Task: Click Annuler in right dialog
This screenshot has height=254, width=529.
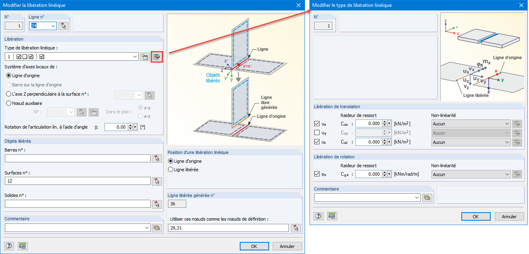Action: [x=509, y=216]
